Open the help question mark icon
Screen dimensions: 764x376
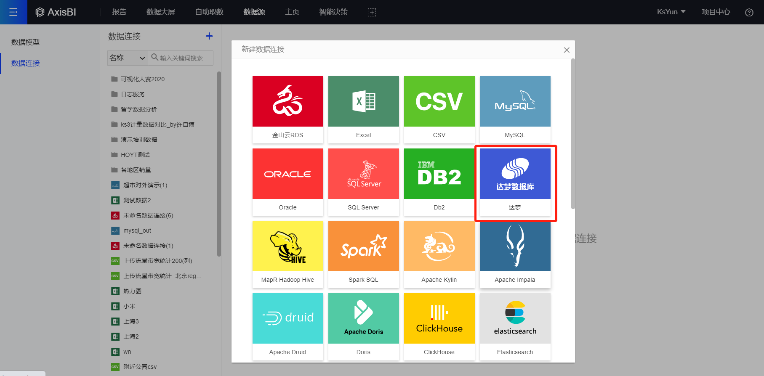click(x=749, y=12)
